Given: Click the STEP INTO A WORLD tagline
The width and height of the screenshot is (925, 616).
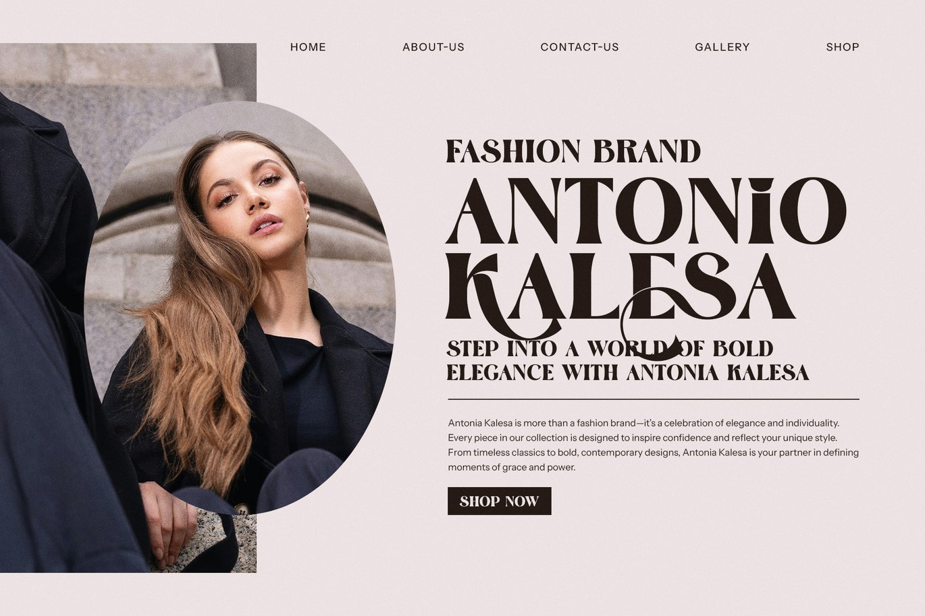Looking at the screenshot, I should pyautogui.click(x=610, y=349).
